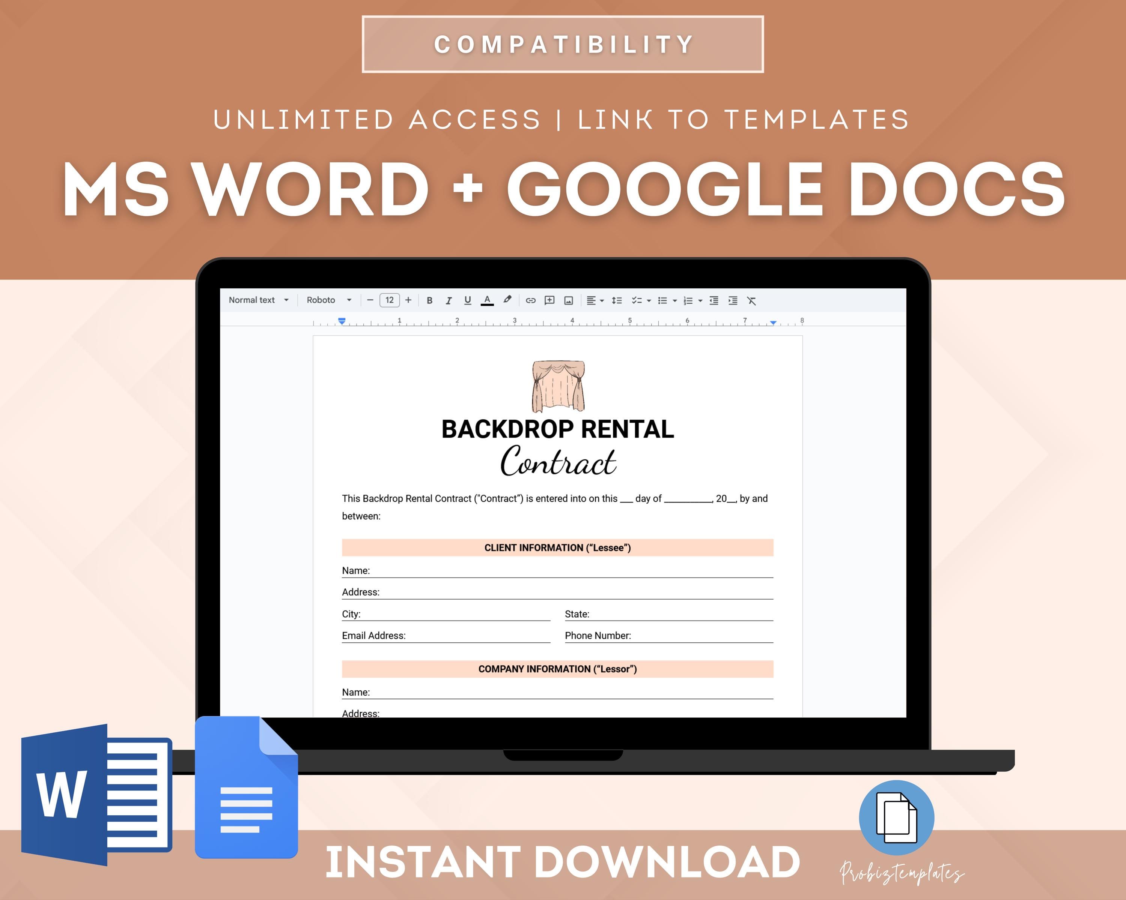Open the bulleted list dropdown
The width and height of the screenshot is (1126, 900).
[667, 300]
